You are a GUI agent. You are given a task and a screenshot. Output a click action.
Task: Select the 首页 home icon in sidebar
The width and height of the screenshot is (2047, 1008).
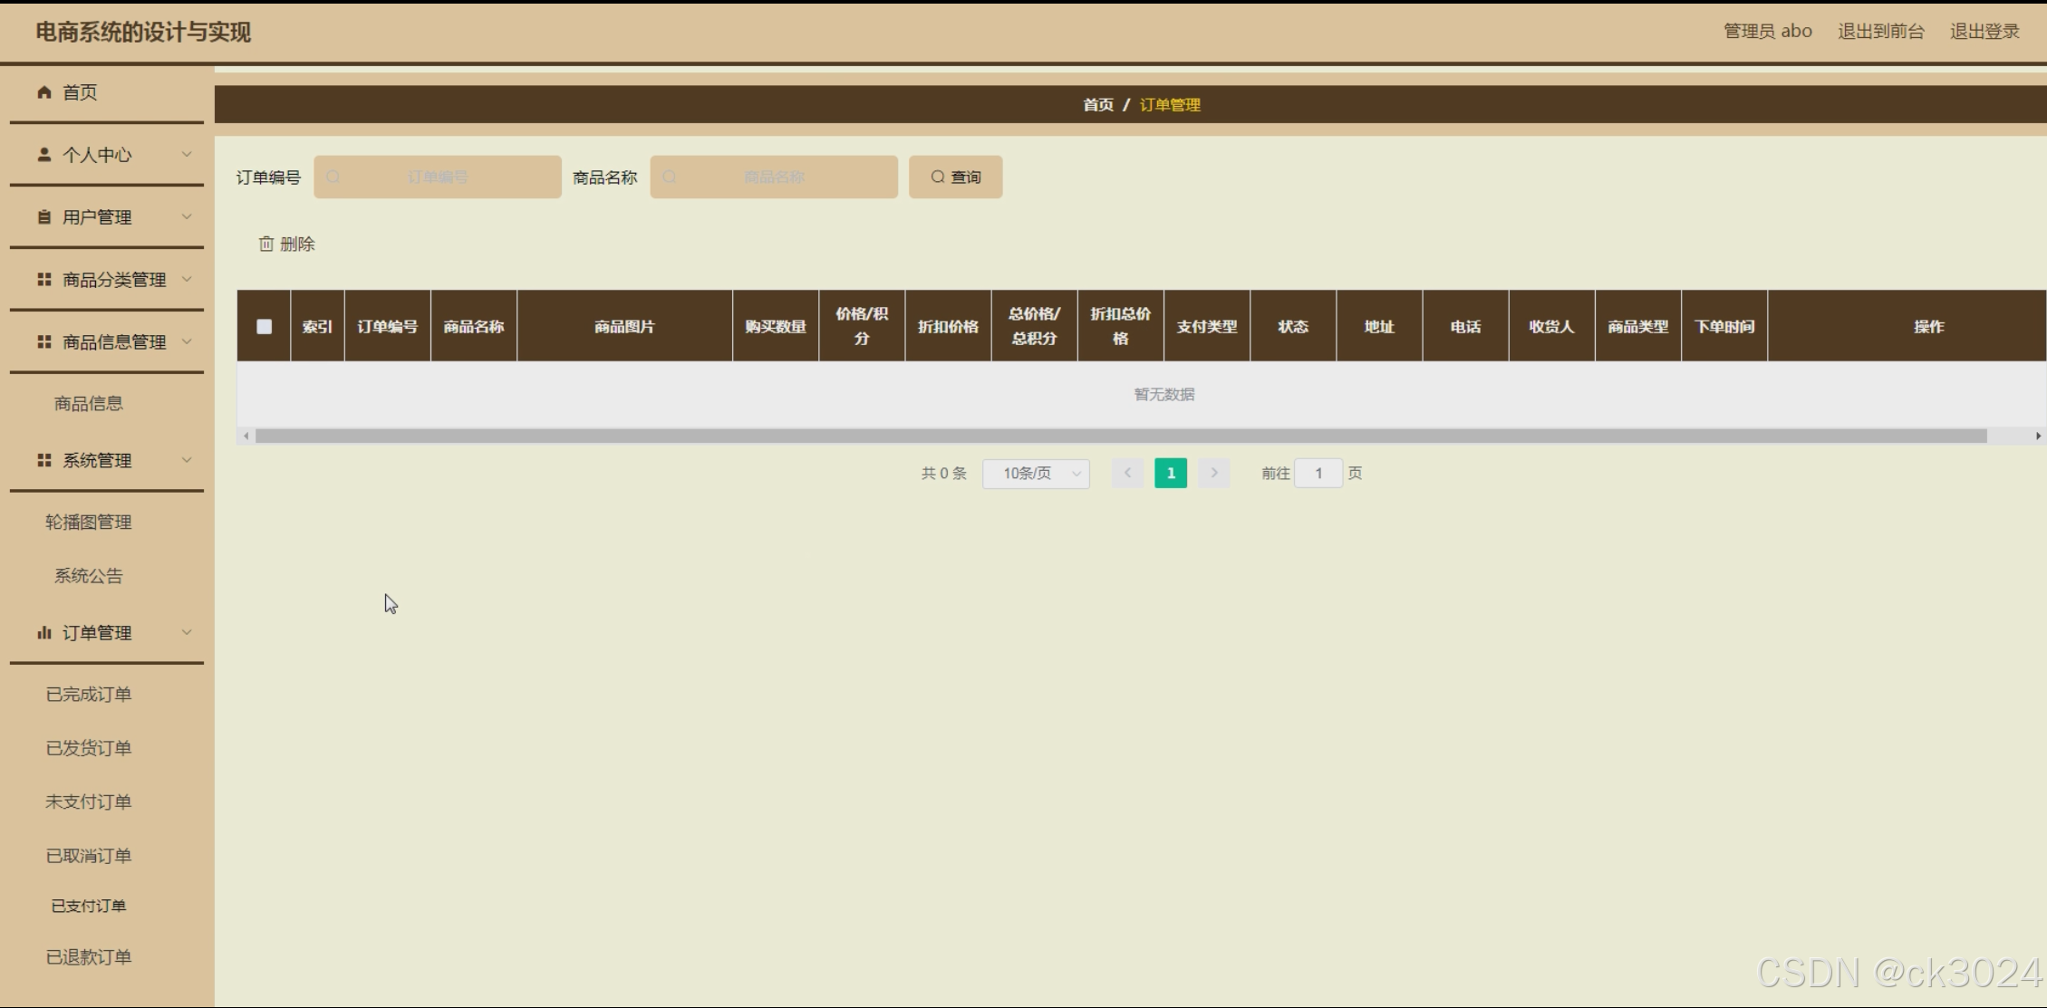coord(43,91)
